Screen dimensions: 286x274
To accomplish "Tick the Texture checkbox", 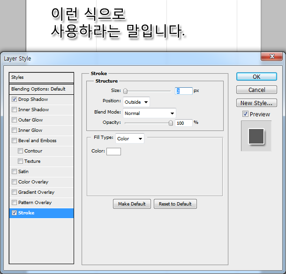I will click(21, 161).
